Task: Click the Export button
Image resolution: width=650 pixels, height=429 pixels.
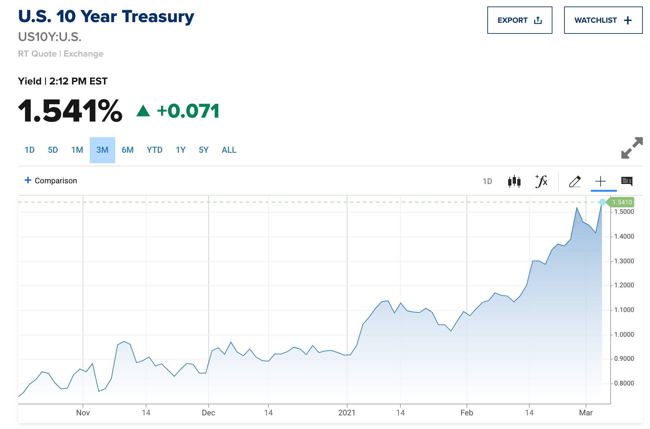Action: (x=520, y=20)
